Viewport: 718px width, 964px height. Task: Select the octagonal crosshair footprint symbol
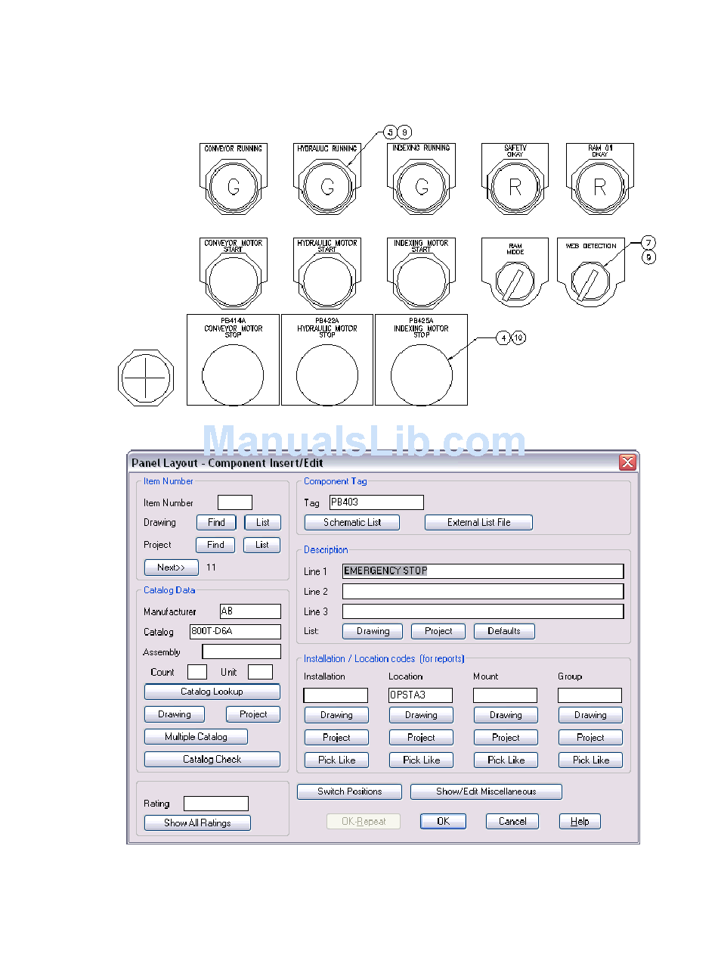coord(147,377)
